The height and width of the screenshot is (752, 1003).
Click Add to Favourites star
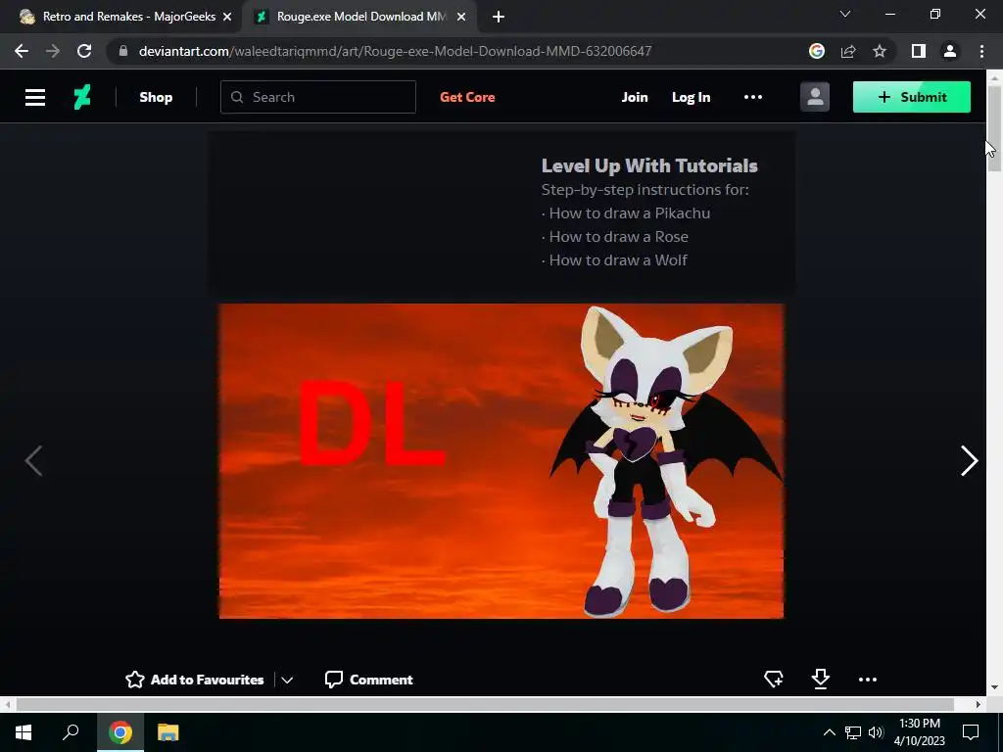pyautogui.click(x=195, y=680)
